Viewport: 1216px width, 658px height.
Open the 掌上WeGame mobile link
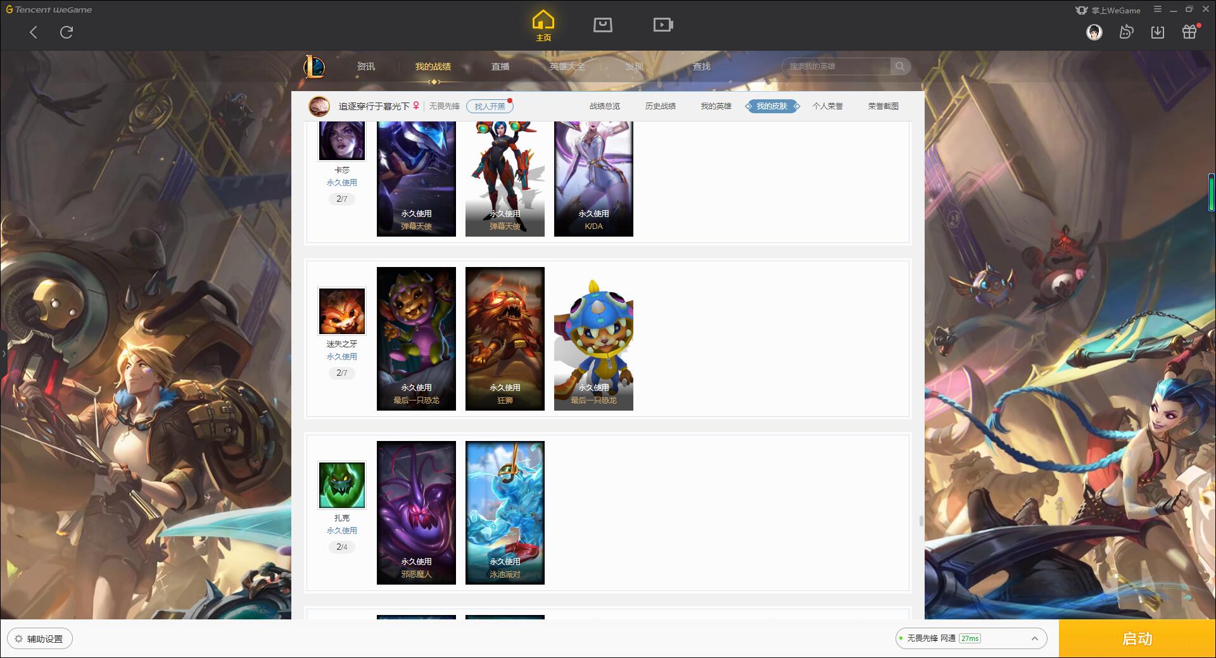1108,10
